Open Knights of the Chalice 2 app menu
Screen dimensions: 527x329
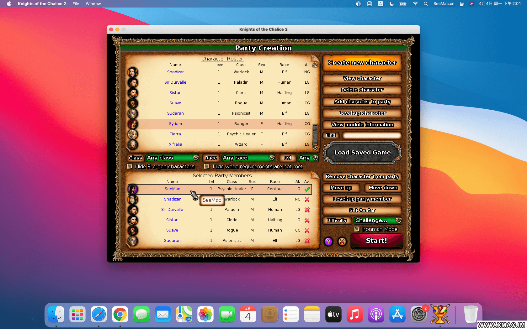click(42, 4)
